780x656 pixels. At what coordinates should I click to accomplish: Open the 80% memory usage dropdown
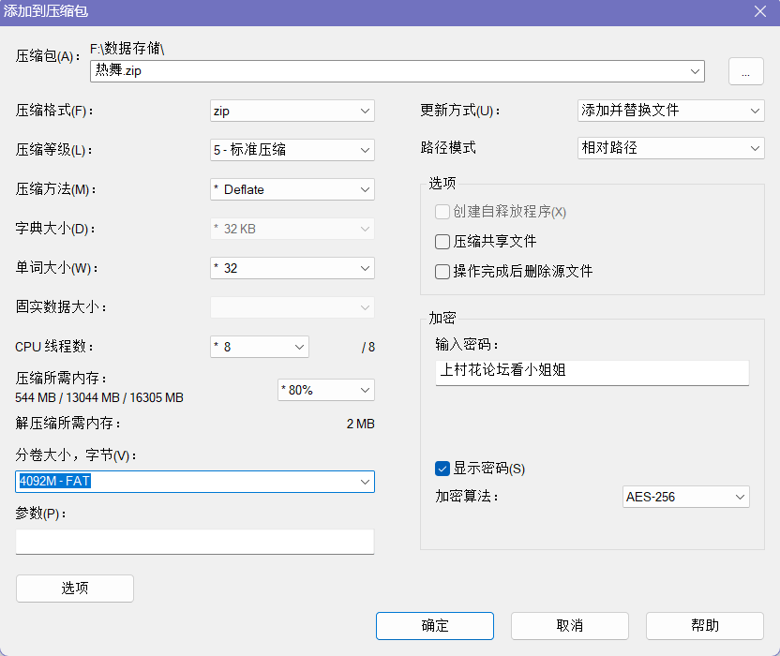326,390
